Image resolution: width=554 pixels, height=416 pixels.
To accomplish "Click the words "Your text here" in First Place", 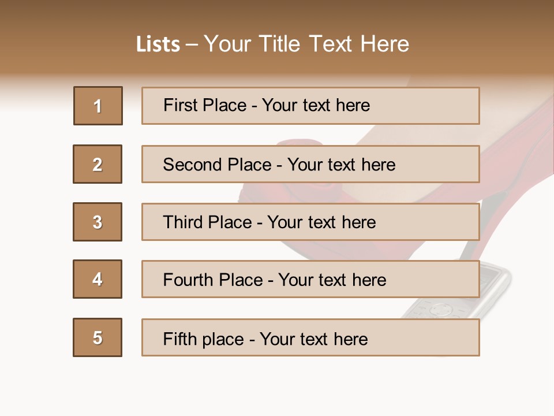I will [316, 106].
